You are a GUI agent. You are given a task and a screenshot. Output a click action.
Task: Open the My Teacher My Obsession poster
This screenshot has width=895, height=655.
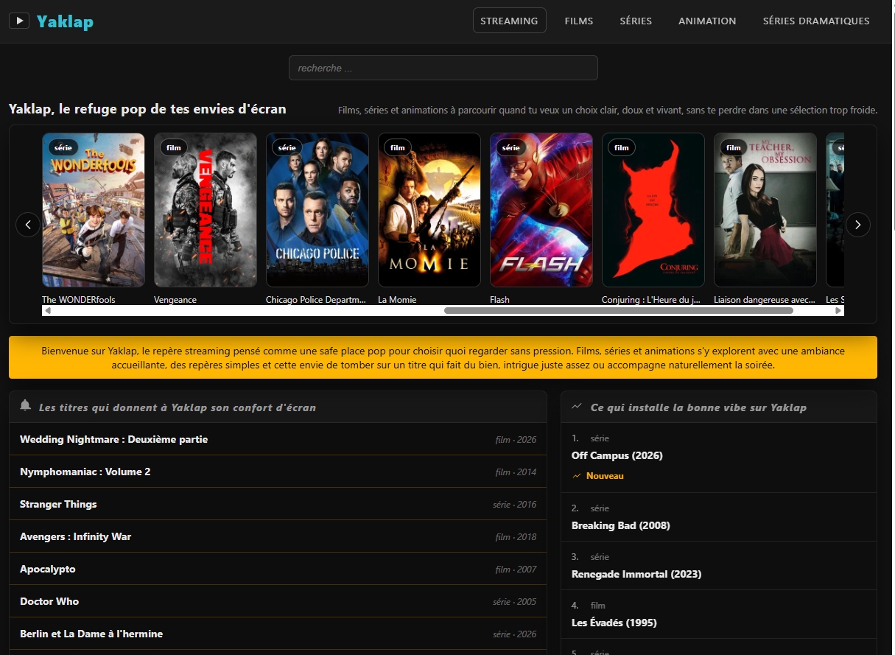click(765, 210)
